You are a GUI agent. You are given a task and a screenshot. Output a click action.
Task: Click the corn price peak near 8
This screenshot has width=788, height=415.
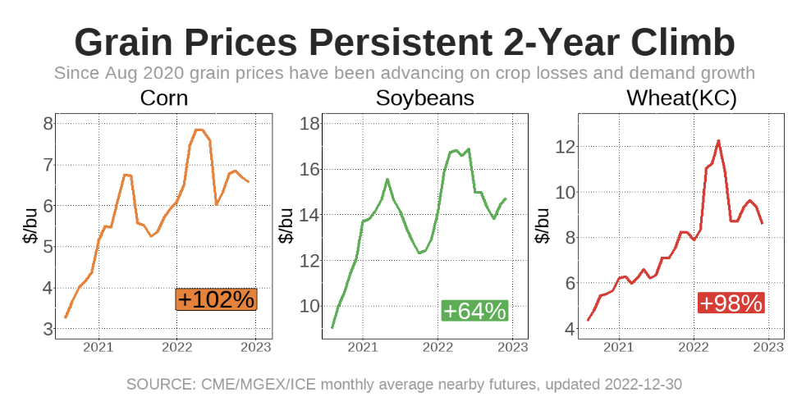click(199, 130)
